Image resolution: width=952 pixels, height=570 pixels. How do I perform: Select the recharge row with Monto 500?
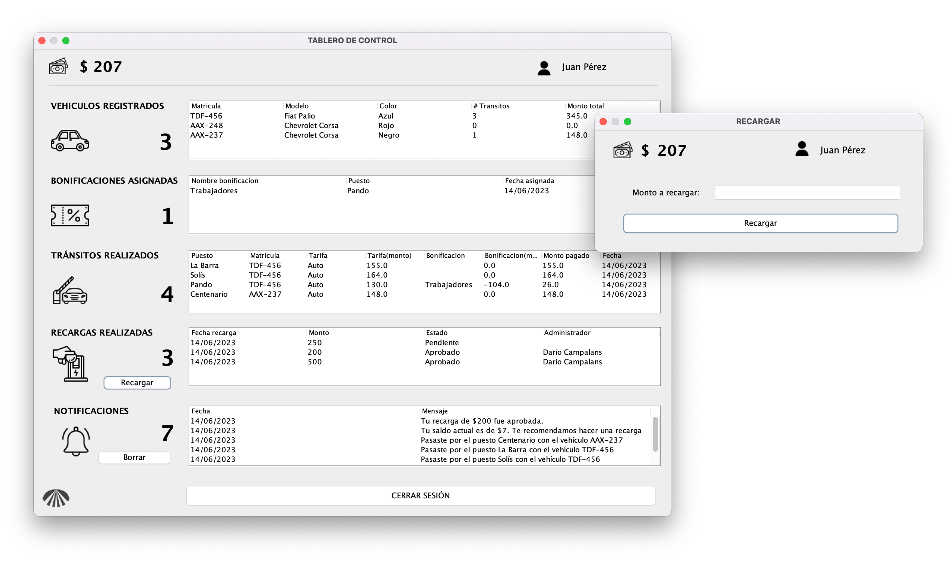click(424, 362)
